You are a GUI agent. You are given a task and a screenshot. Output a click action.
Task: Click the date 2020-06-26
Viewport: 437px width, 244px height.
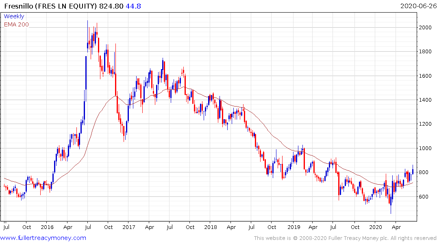(x=418, y=6)
